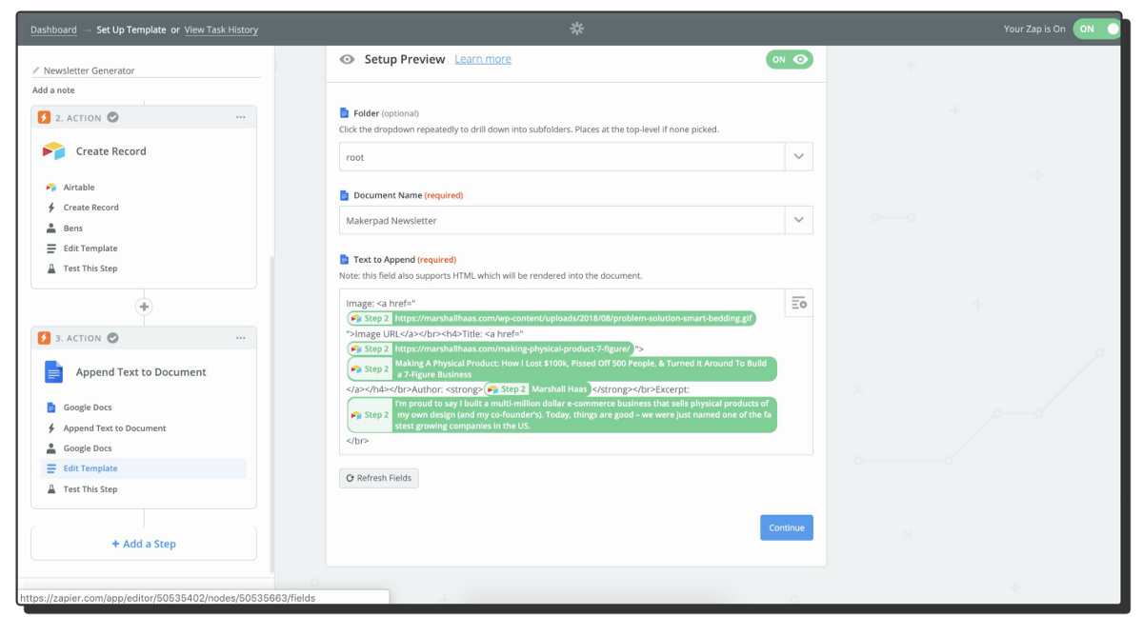
Task: Click the Google Docs icon beside Folder label
Action: tap(345, 113)
